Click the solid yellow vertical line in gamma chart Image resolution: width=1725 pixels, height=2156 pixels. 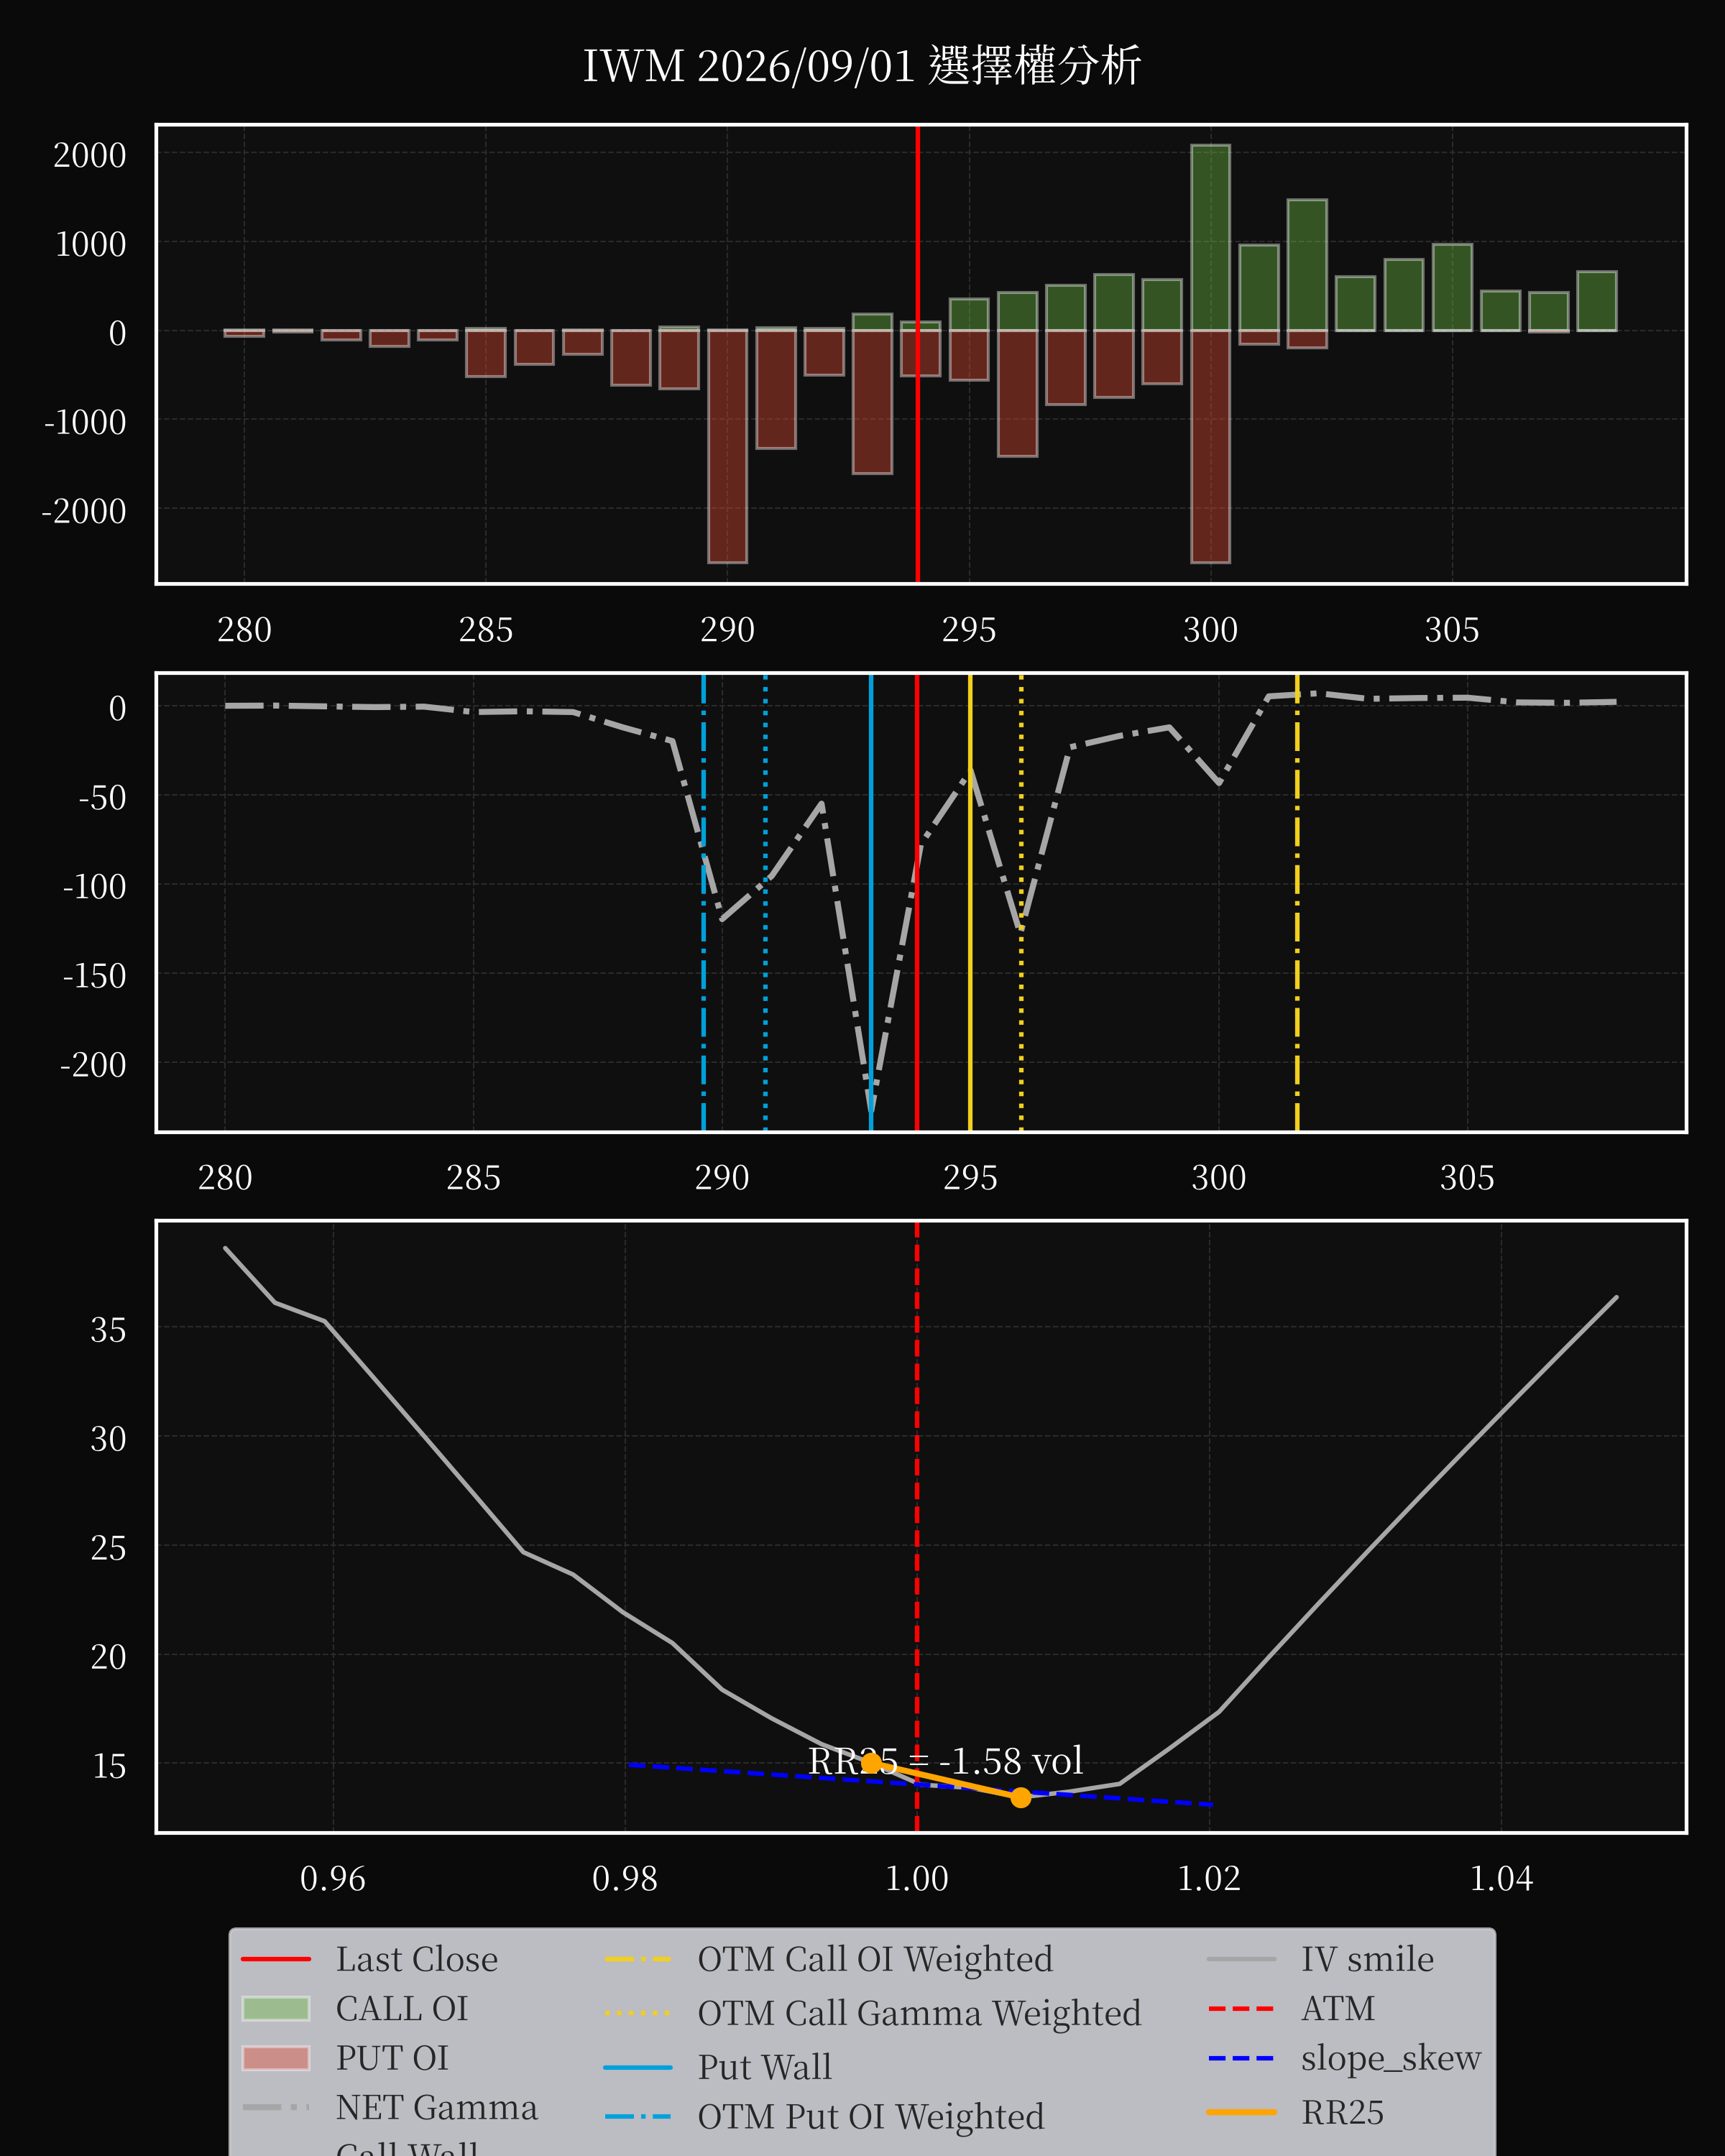pos(970,902)
